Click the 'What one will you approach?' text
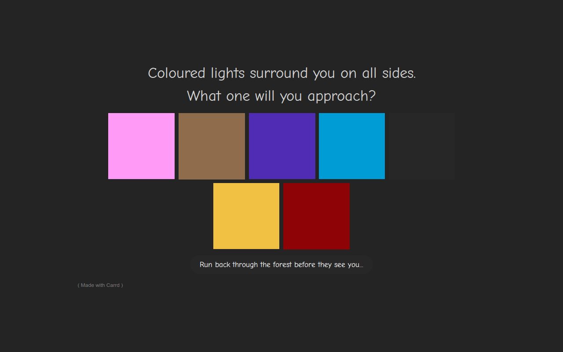 (x=281, y=96)
